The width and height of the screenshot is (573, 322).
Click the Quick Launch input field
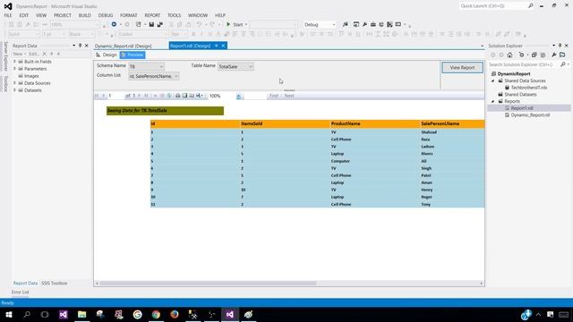[x=492, y=6]
